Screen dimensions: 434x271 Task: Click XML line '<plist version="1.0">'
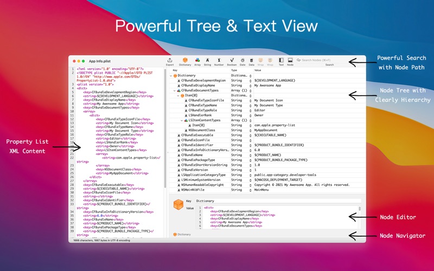pos(95,85)
